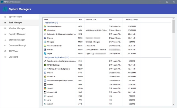Click Windows Explorer icon, PID 6096 row
The image size is (177, 108).
45,26
